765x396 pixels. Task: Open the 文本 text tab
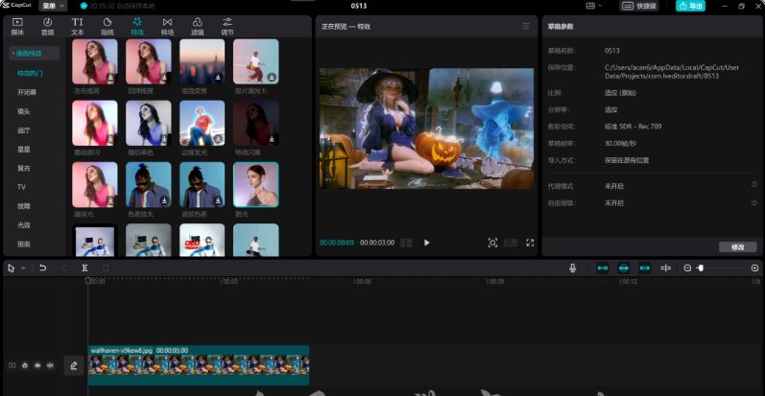(77, 26)
